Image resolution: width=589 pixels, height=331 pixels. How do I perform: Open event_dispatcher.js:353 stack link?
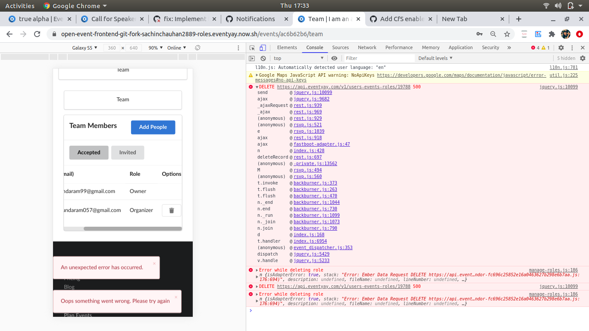pos(323,248)
